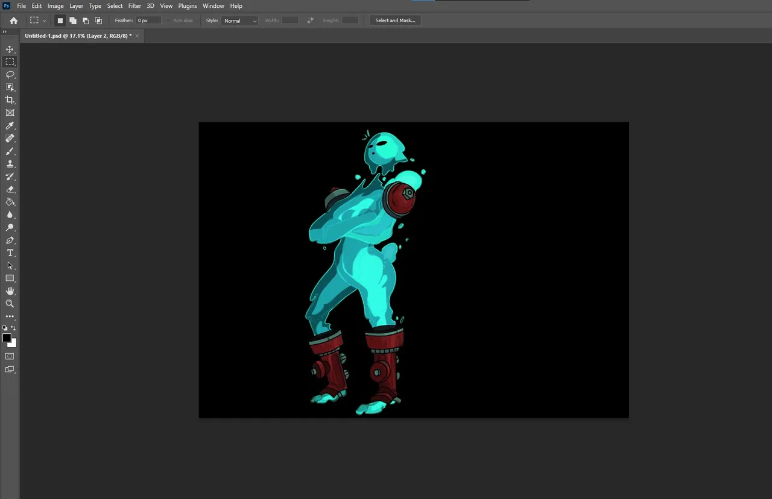Choose Subtract from selection mode

86,20
